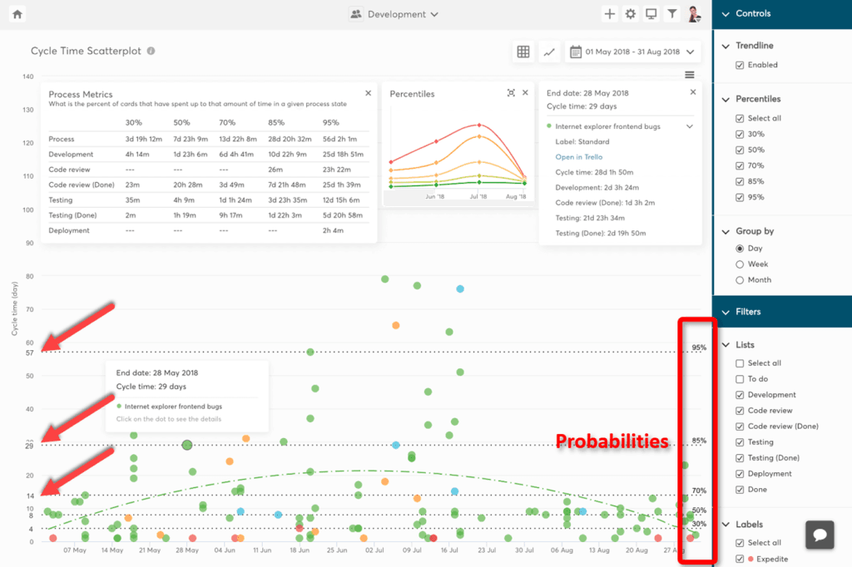Open the Development board dropdown
The height and width of the screenshot is (567, 852).
(x=395, y=14)
